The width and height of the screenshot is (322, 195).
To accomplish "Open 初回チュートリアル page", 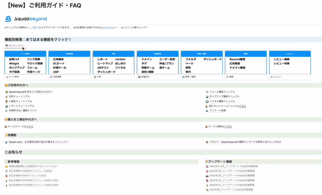I will click(19, 97).
